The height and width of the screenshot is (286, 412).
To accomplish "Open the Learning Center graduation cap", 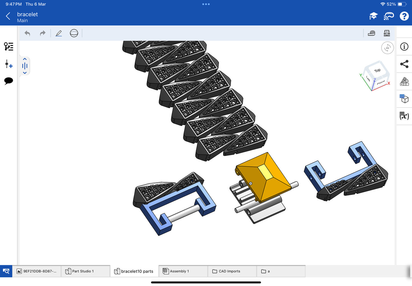I will 373,16.
